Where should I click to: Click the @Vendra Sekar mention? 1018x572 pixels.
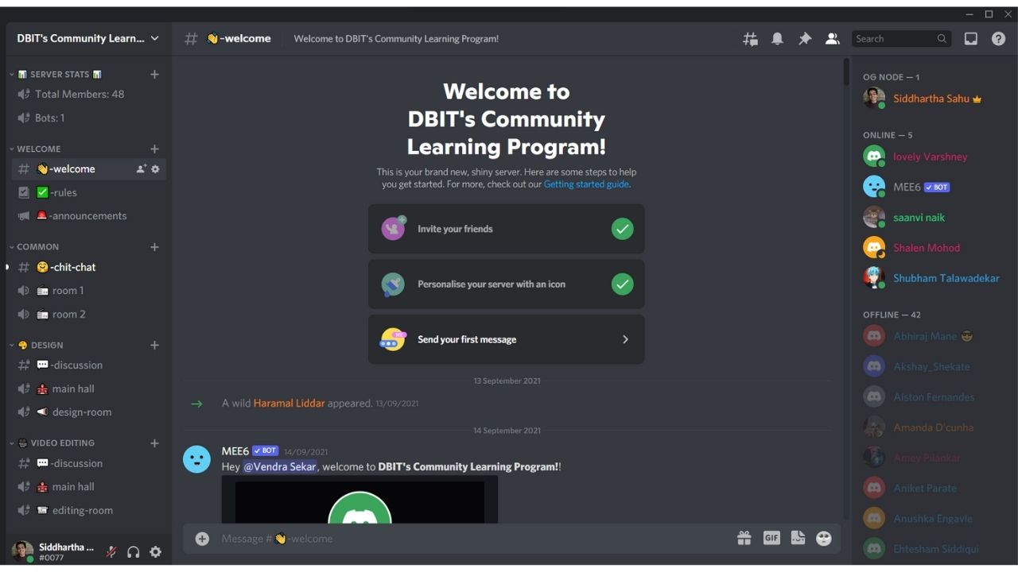[x=279, y=466]
